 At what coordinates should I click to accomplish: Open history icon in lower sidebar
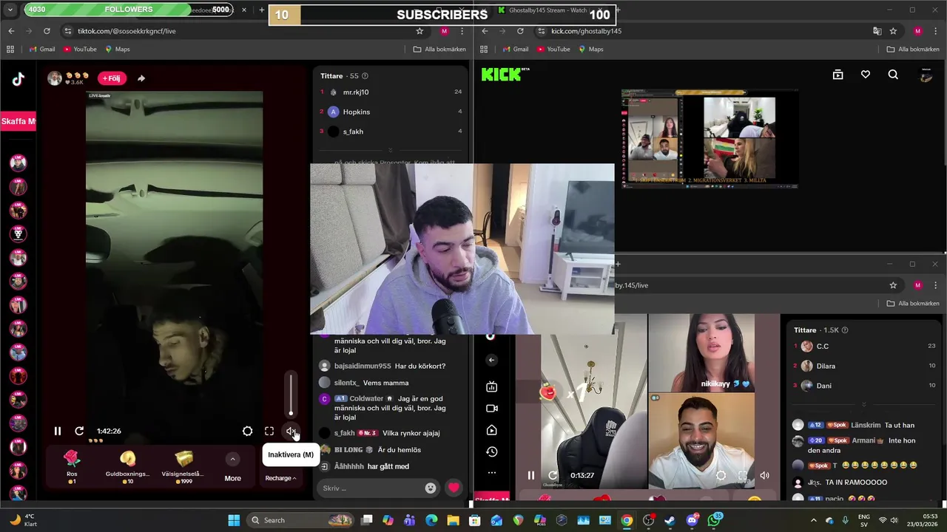pos(491,451)
